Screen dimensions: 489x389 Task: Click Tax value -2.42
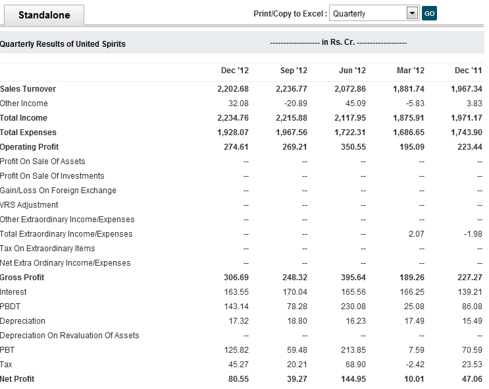click(415, 365)
